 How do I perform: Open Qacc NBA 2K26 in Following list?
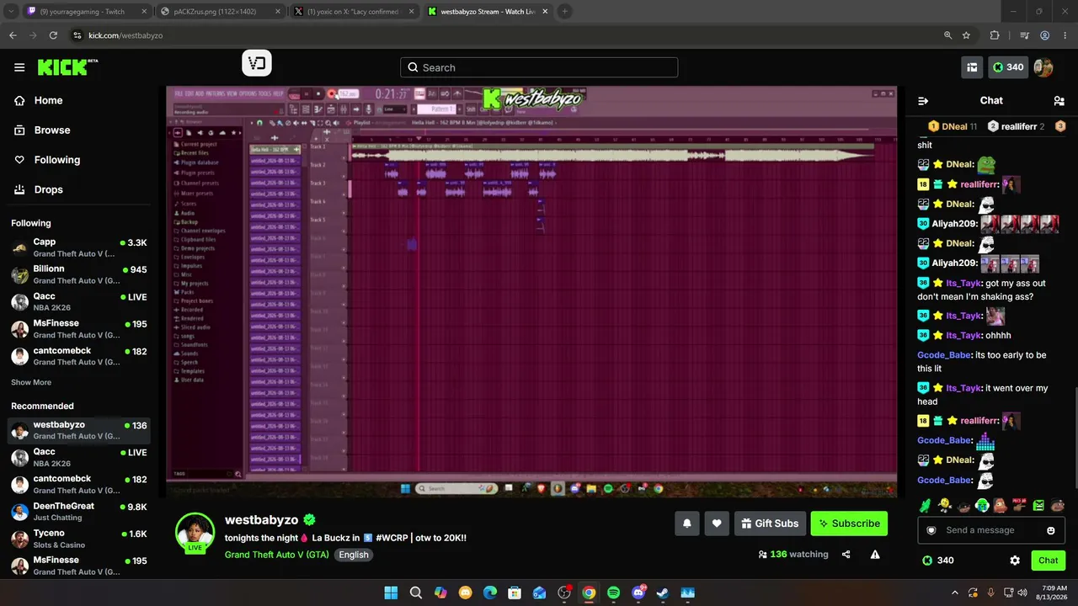point(79,301)
